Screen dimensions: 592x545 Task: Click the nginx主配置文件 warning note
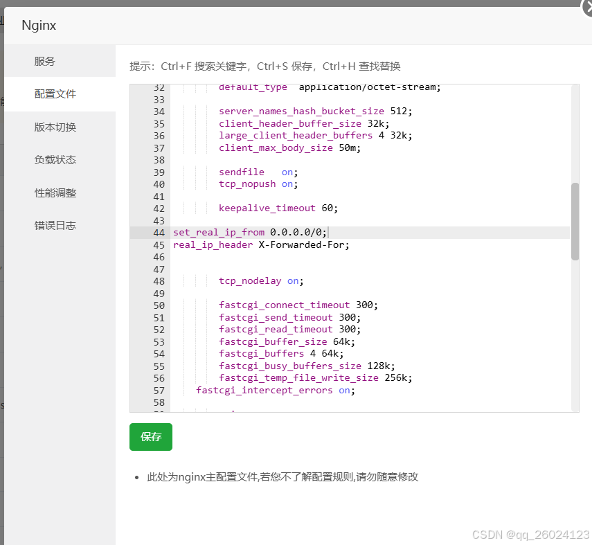(x=282, y=477)
